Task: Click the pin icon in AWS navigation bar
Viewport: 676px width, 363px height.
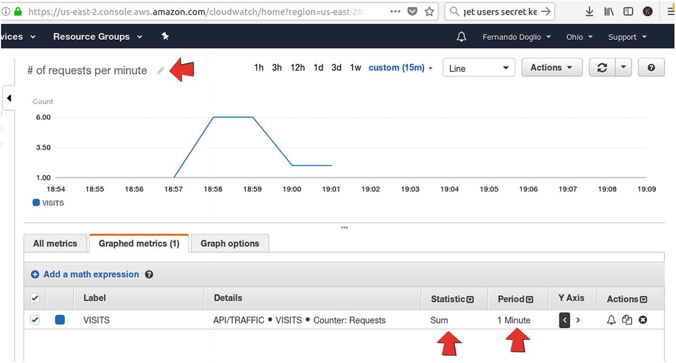Action: coord(165,36)
